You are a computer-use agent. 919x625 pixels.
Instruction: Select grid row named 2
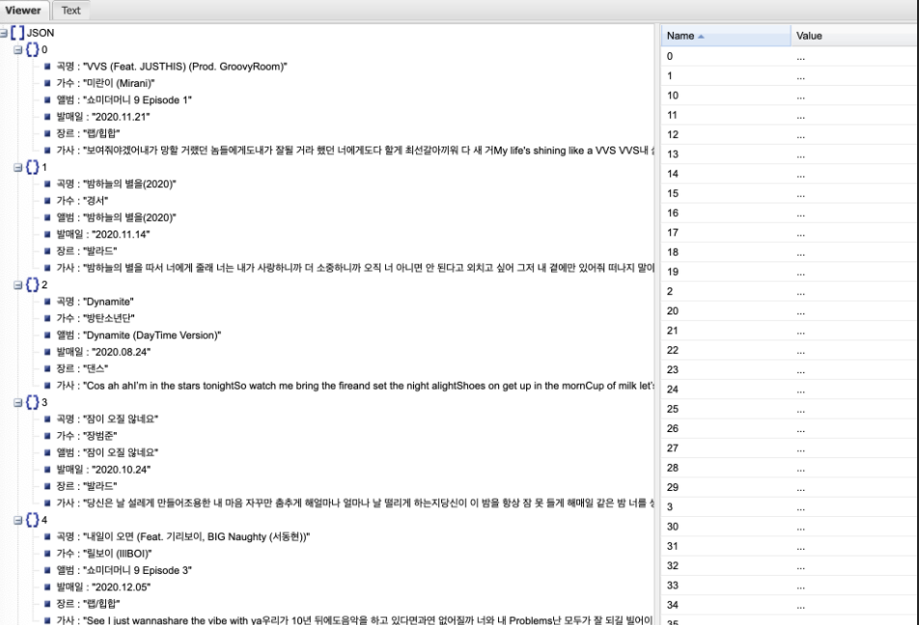790,291
